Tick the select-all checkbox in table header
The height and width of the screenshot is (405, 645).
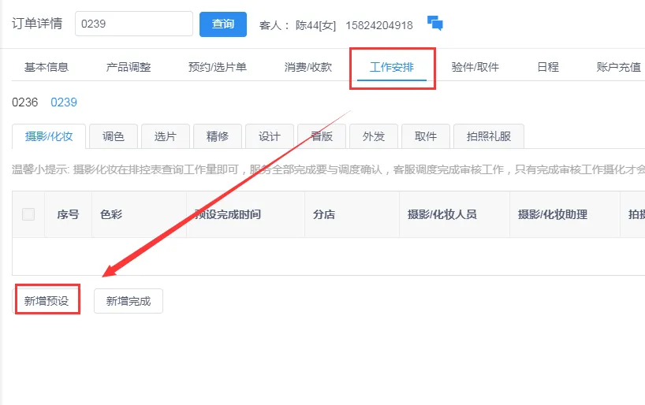[28, 214]
